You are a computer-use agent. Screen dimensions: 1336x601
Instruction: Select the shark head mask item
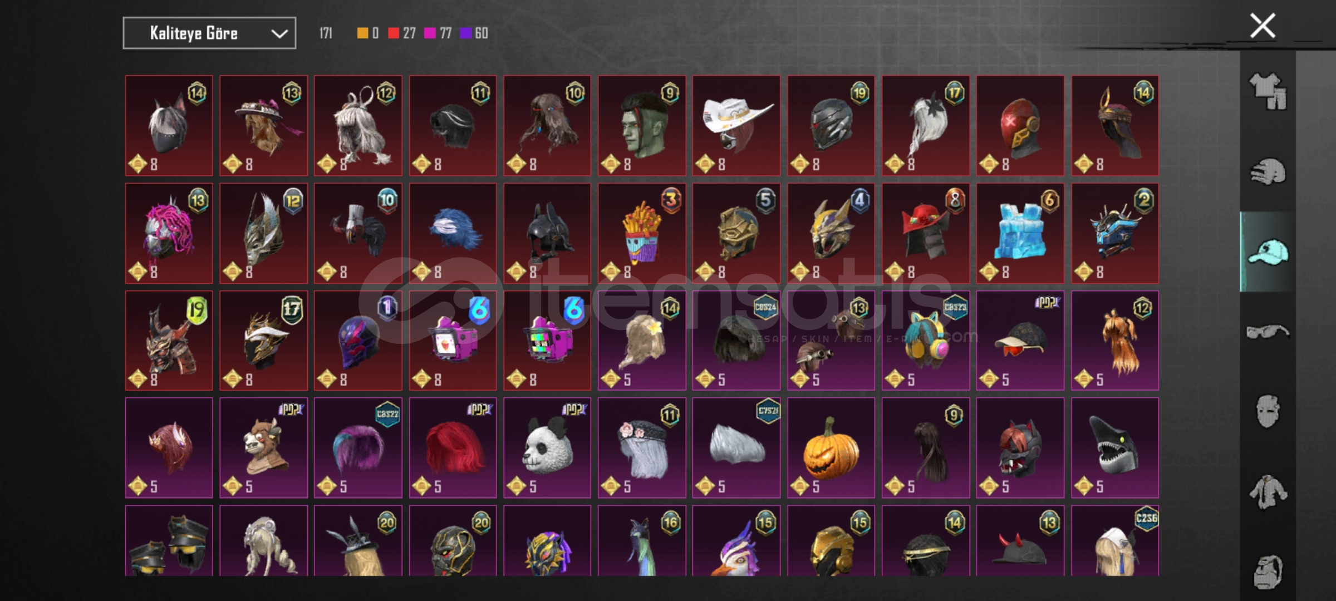(x=1114, y=448)
